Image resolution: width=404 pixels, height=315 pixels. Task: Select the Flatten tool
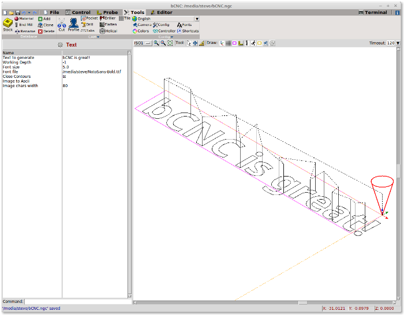tap(109, 24)
